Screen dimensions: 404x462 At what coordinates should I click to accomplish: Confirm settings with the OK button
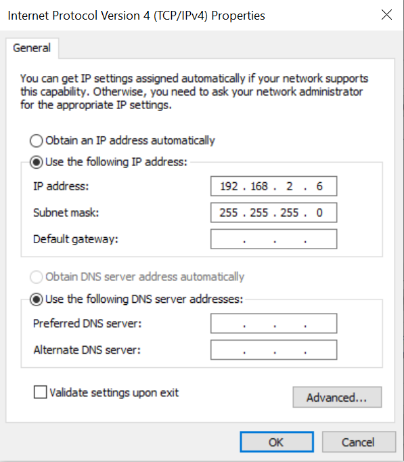coord(277,442)
